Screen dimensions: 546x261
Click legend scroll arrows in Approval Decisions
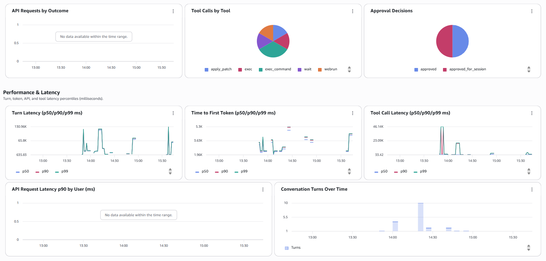click(x=529, y=69)
